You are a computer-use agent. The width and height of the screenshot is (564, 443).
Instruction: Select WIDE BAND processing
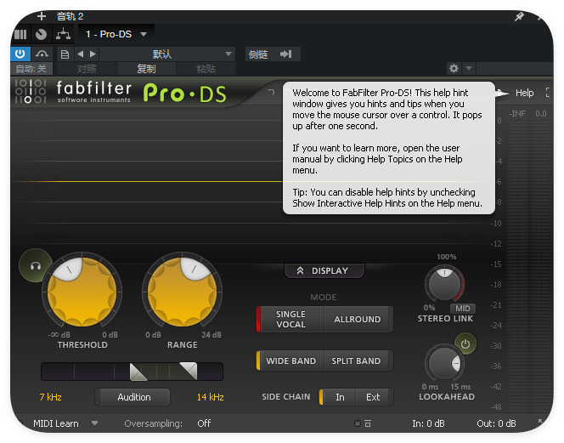[290, 361]
